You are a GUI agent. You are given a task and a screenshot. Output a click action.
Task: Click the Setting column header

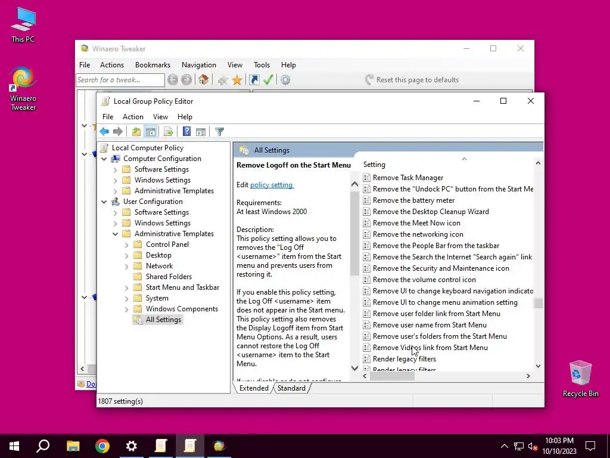[x=448, y=165]
